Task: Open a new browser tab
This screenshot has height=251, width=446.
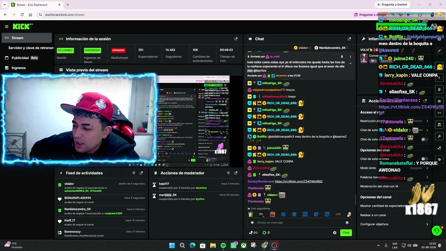Action: pos(68,5)
